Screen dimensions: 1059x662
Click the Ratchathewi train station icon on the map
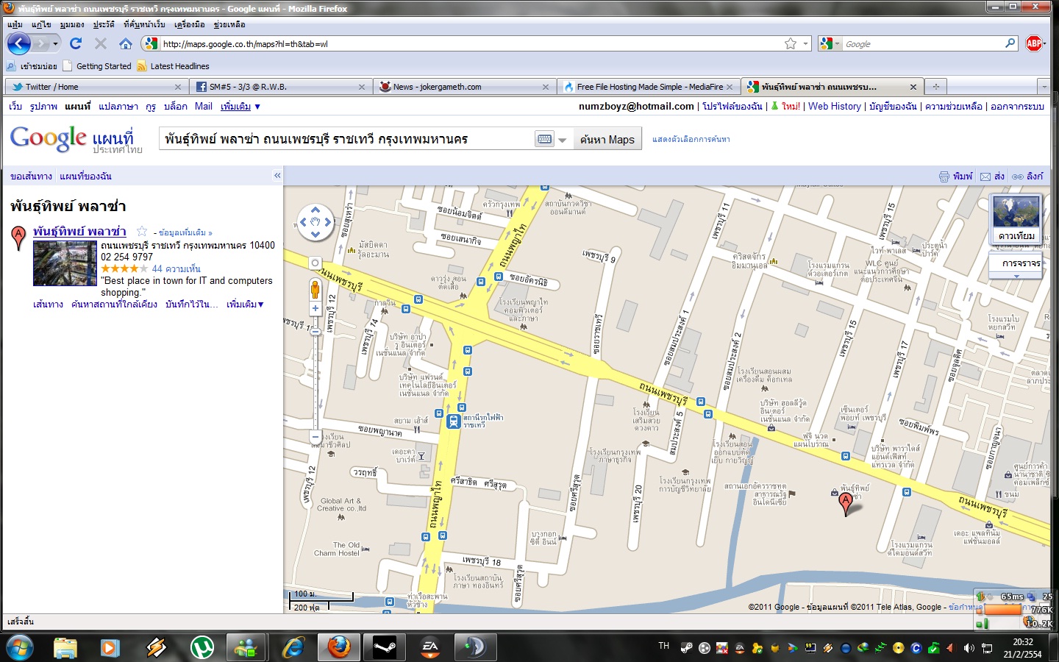454,421
